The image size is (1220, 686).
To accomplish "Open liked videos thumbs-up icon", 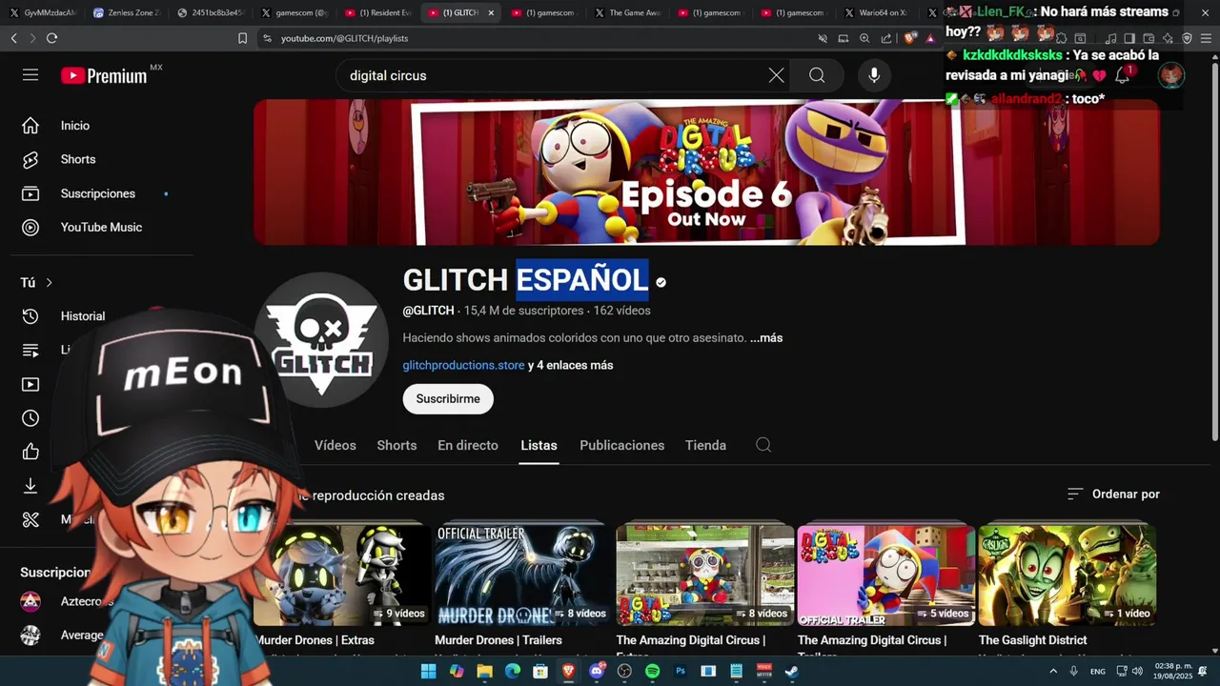I will click(30, 452).
